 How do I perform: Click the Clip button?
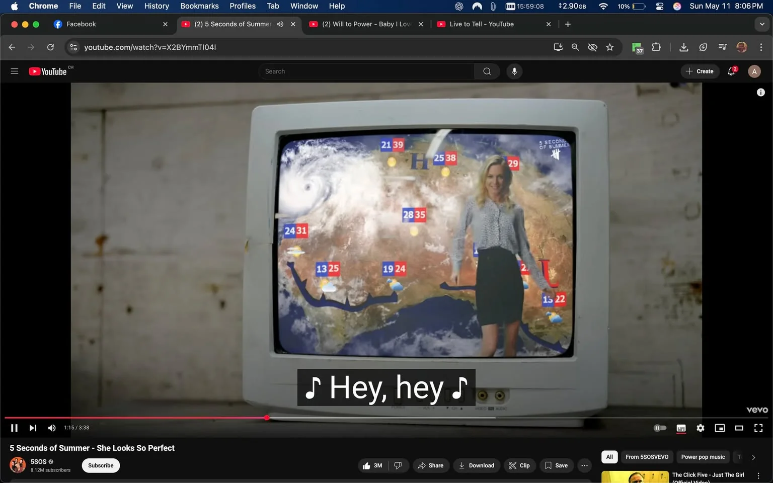coord(519,465)
